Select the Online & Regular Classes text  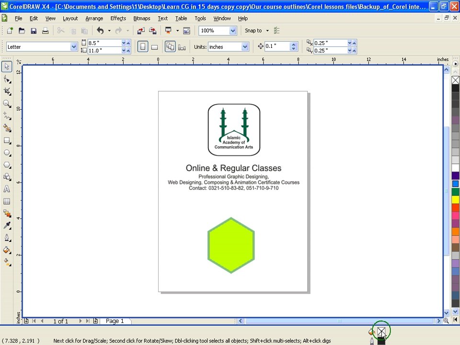(233, 168)
